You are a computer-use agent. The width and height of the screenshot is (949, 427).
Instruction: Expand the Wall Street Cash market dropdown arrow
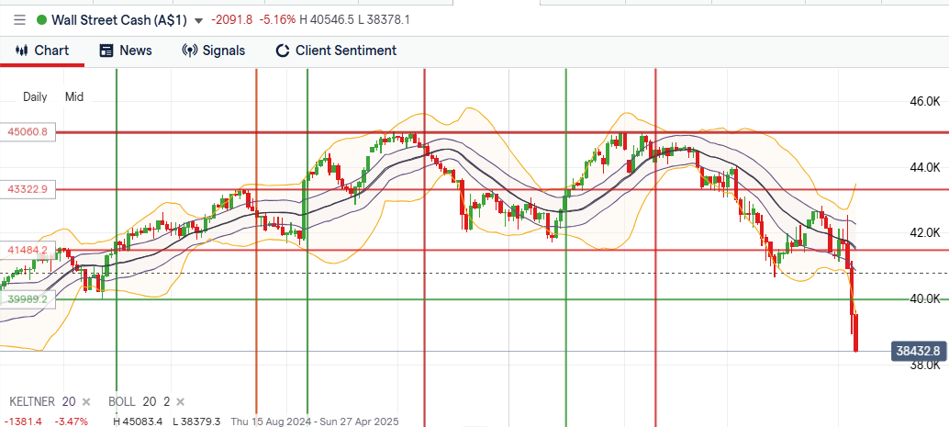(x=199, y=20)
